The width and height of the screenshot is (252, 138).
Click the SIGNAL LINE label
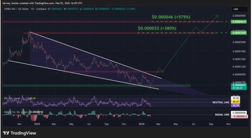click(222, 115)
